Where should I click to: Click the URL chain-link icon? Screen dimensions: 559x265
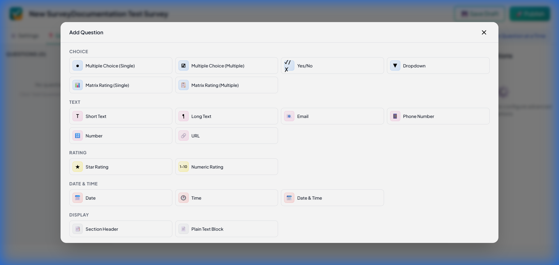(x=183, y=136)
